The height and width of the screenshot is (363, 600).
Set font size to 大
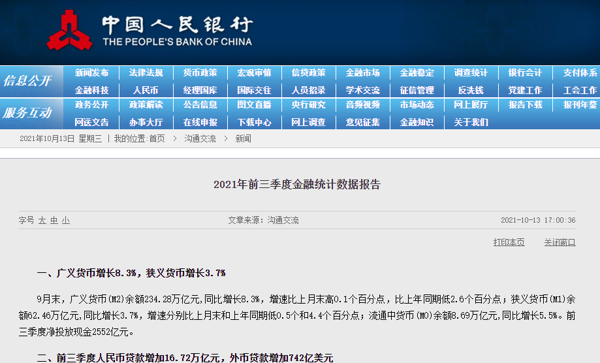click(x=42, y=220)
